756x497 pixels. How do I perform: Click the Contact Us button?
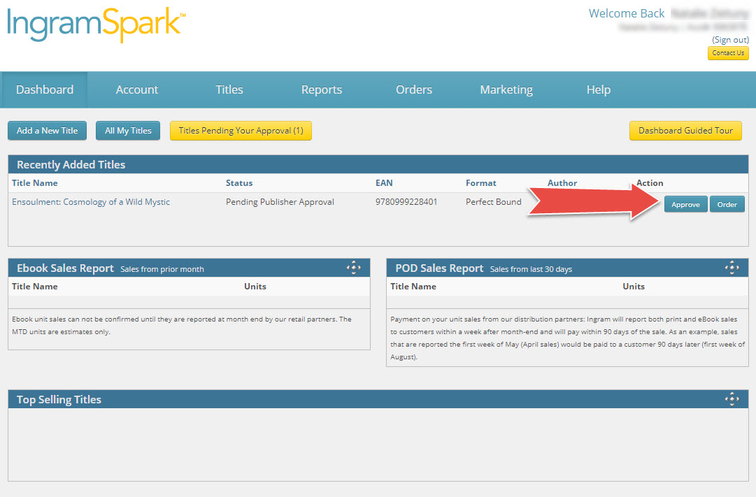point(728,53)
